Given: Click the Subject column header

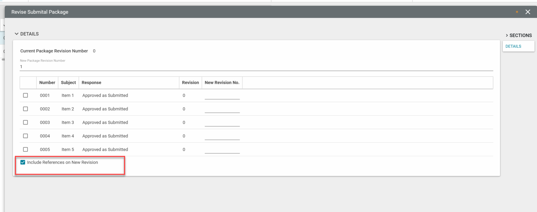Looking at the screenshot, I should coord(68,83).
